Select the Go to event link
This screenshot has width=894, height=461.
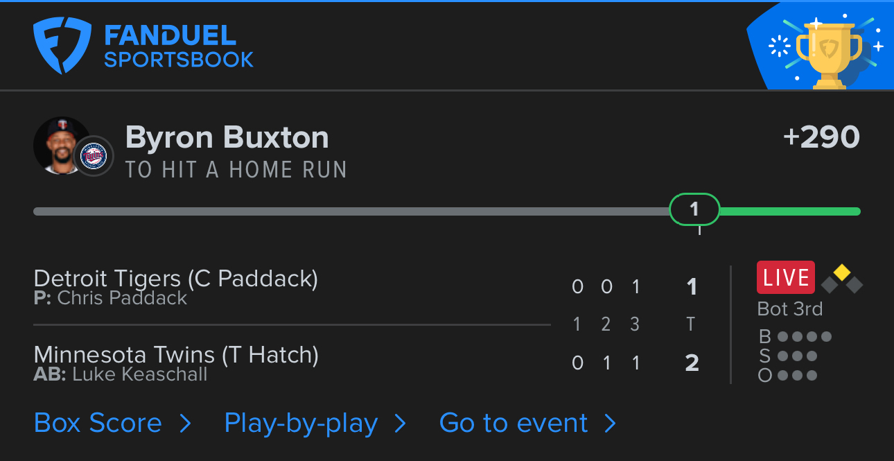click(514, 423)
